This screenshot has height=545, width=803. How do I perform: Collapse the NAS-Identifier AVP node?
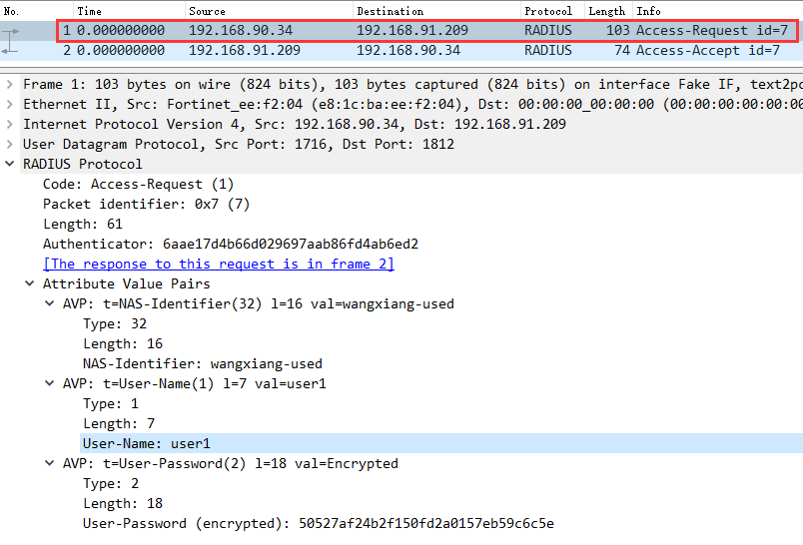tap(51, 303)
